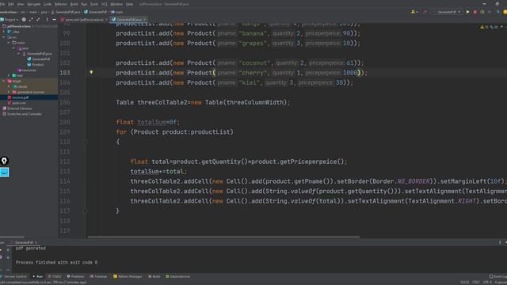Open the Refactor menu
Viewport: 507px width, 285px height.
pyautogui.click(x=60, y=4)
